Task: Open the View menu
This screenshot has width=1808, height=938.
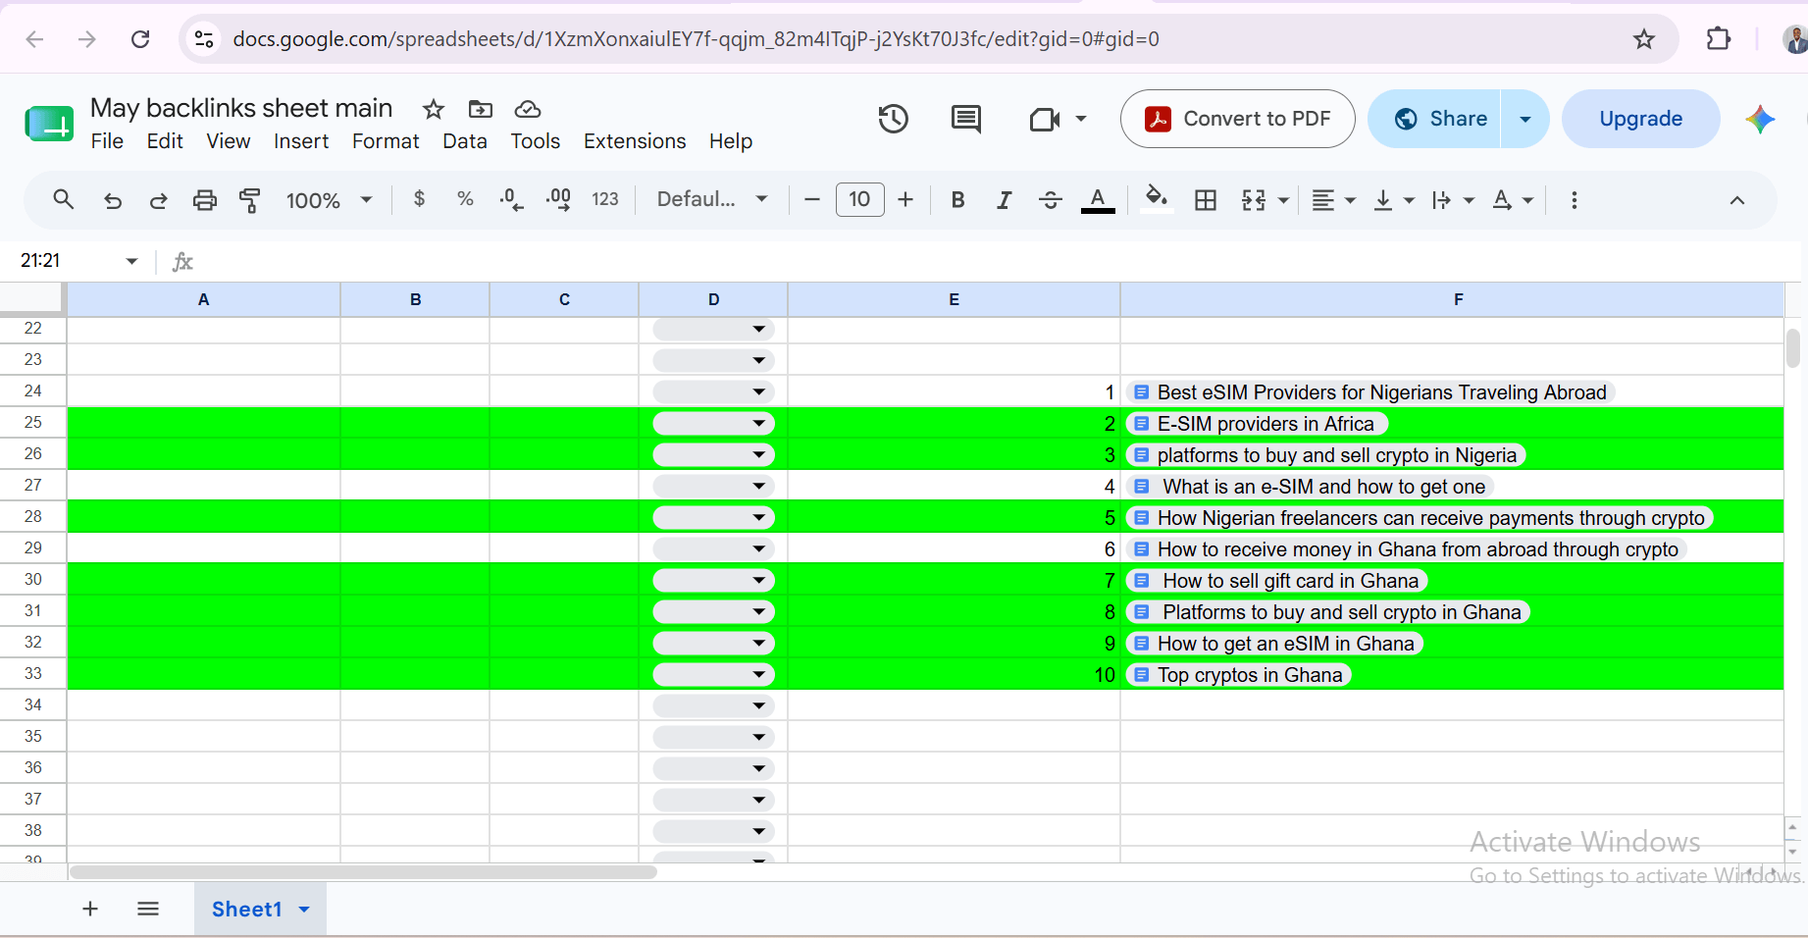Action: (229, 141)
